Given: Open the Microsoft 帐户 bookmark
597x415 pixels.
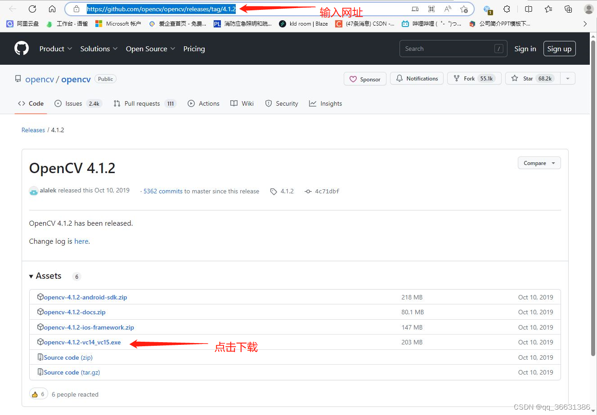Looking at the screenshot, I should click(118, 24).
